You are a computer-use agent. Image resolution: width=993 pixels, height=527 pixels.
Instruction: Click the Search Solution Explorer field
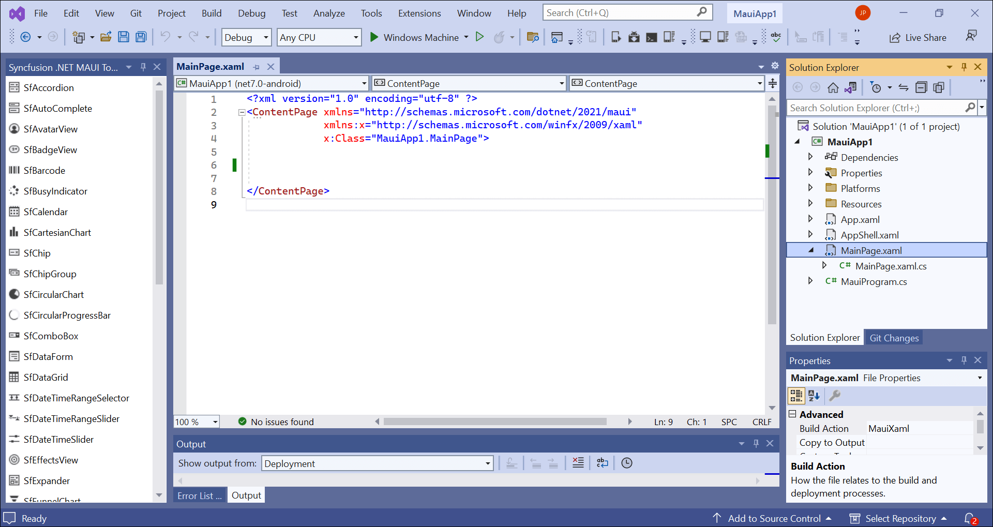pos(876,108)
